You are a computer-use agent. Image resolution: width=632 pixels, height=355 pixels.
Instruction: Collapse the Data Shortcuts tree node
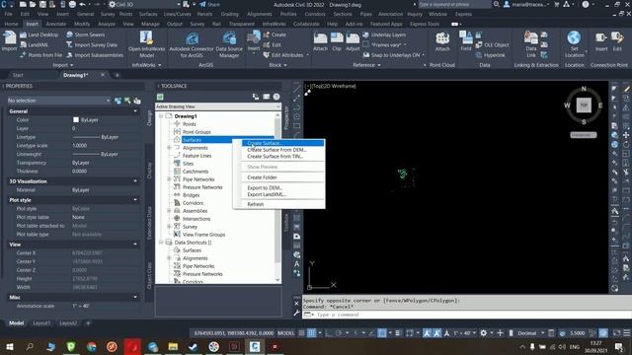[161, 243]
